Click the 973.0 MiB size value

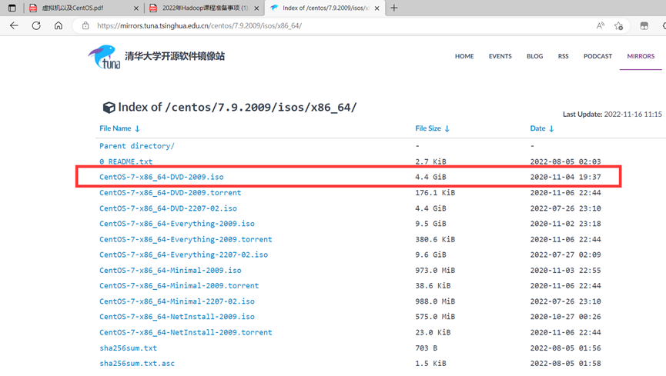(x=435, y=271)
